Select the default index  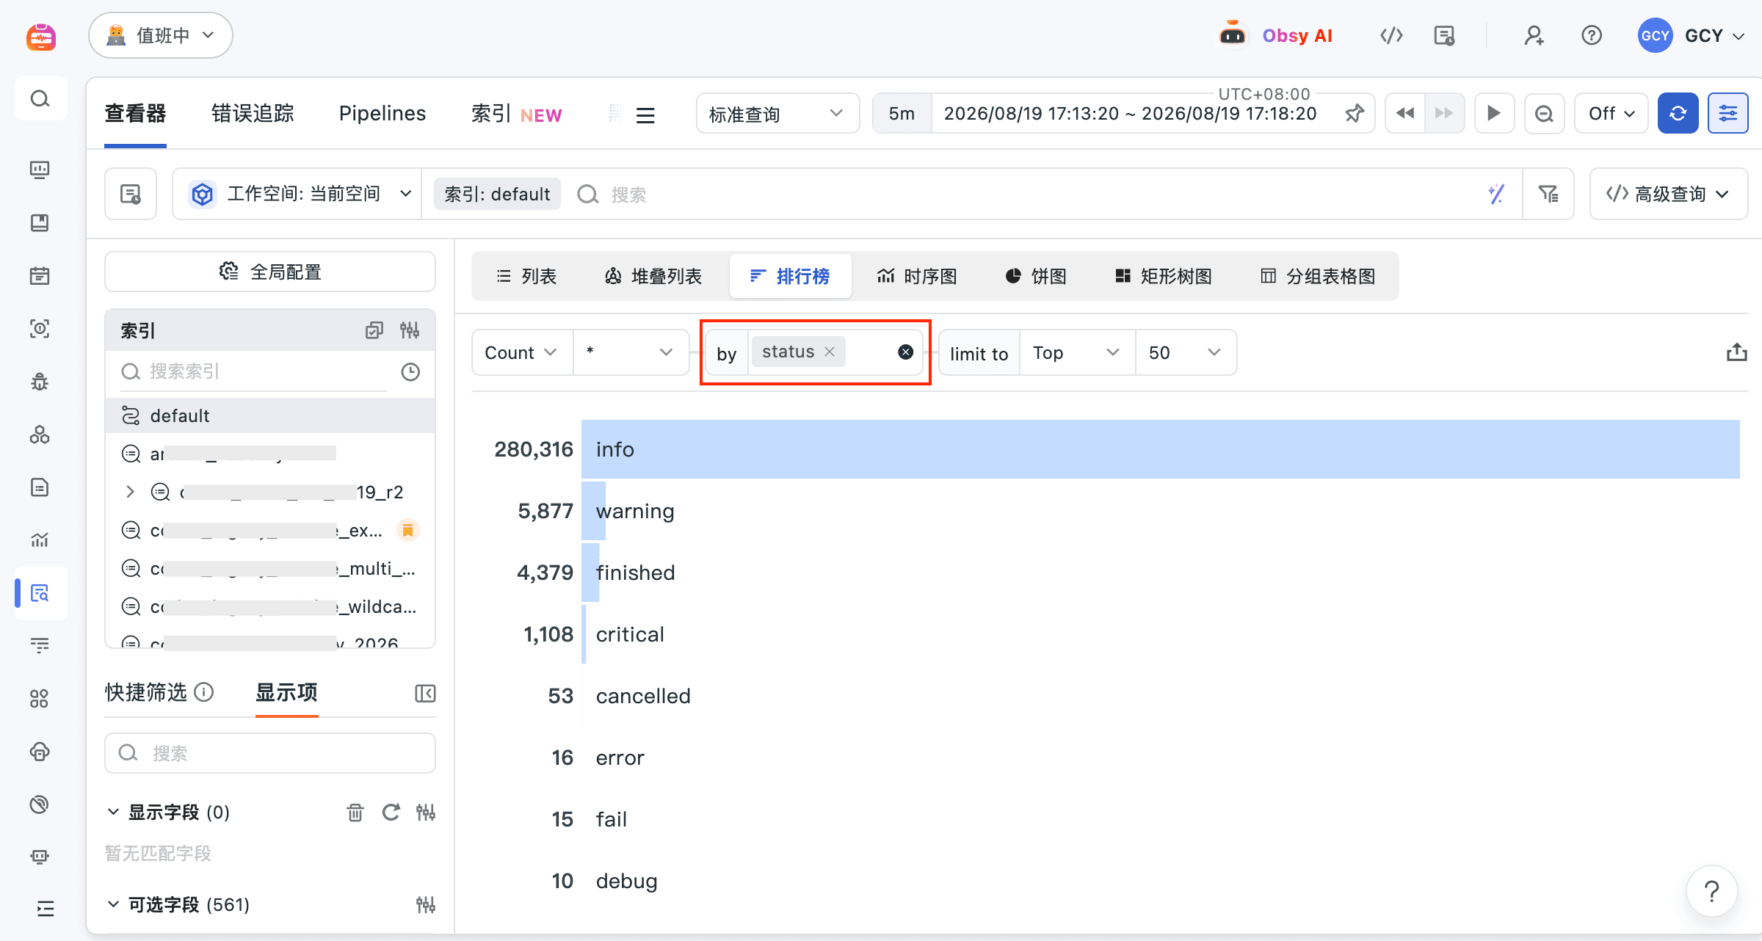click(x=270, y=415)
